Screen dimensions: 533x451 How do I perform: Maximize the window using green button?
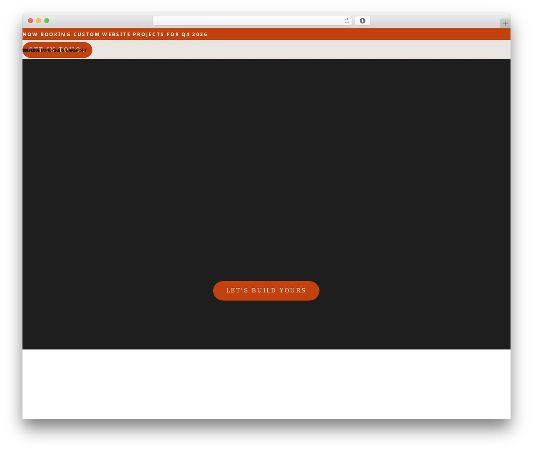click(47, 21)
